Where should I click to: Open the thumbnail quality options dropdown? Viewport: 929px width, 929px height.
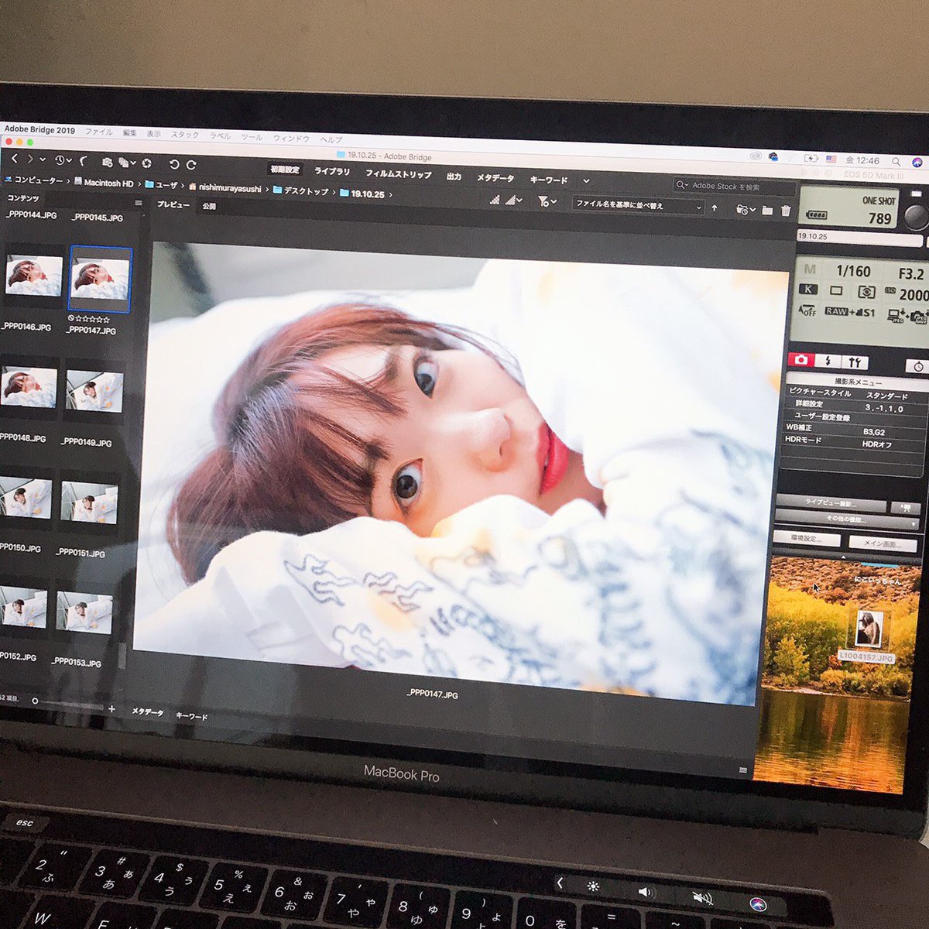514,201
